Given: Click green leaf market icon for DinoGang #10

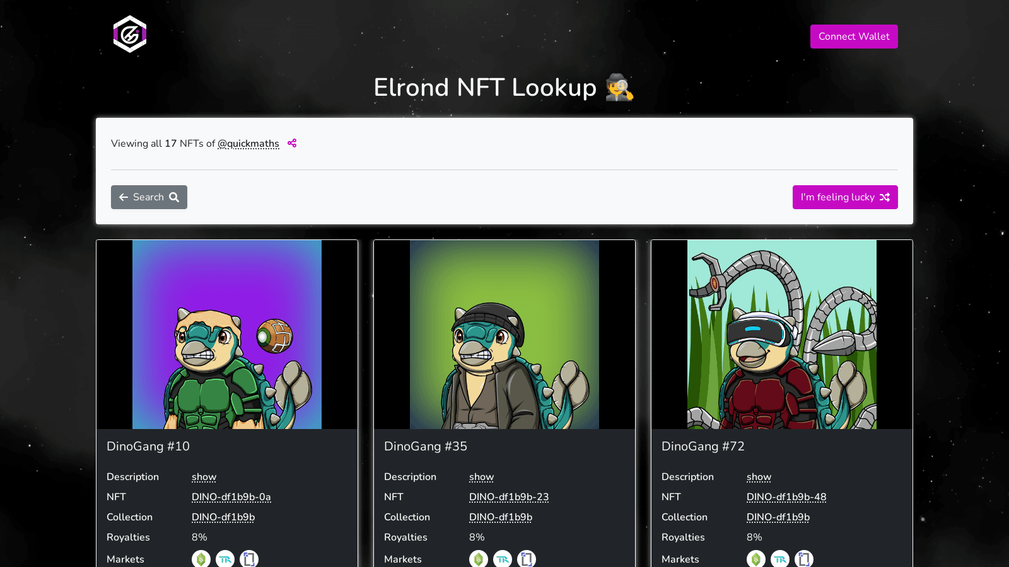Looking at the screenshot, I should point(201,559).
